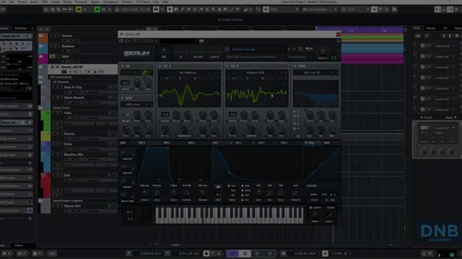Expand the Quick Controls inspector section
Screen dimensions: 462x259
16,210
